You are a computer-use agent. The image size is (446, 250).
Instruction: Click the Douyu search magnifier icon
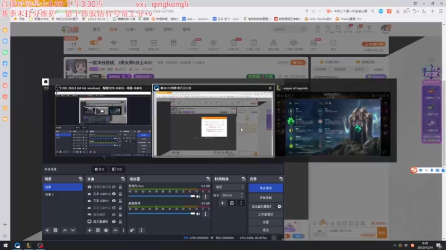pyautogui.click(x=303, y=29)
